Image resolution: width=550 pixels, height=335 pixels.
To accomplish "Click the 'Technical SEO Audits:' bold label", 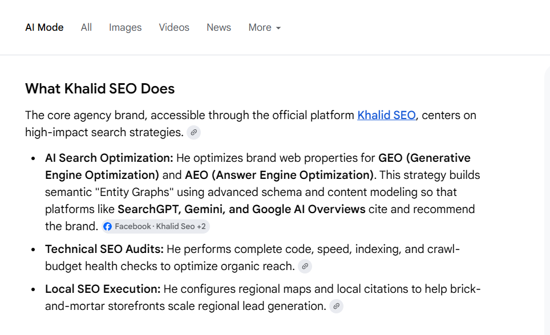I will 104,249.
